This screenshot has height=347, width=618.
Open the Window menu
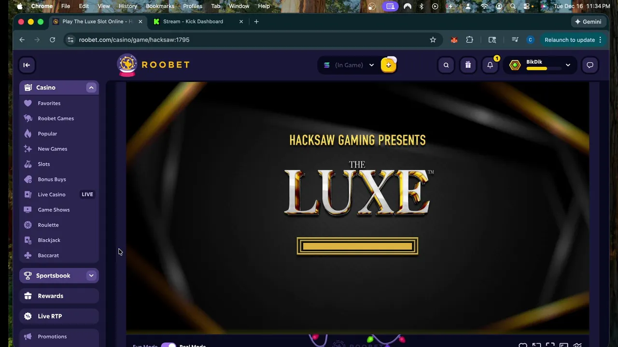[x=239, y=6]
